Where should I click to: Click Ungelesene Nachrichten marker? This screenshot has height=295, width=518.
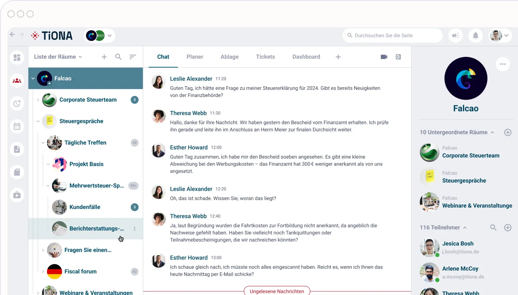pos(277,291)
